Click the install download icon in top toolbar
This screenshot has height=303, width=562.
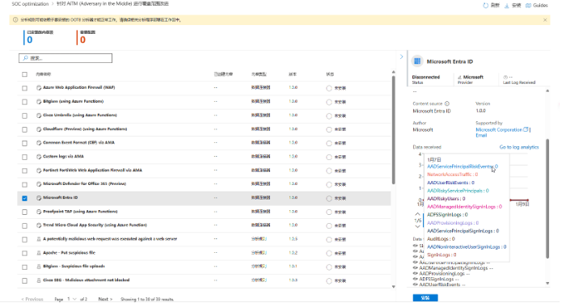506,6
